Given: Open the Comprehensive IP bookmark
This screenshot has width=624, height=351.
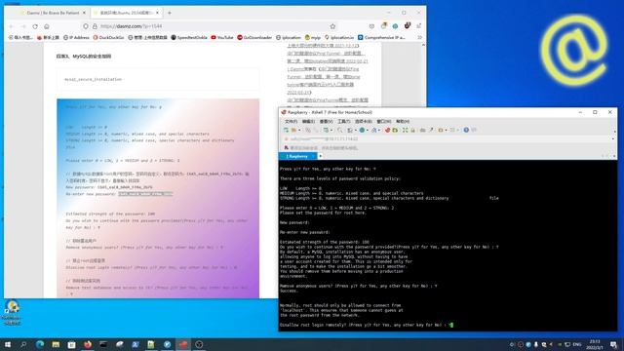Looking at the screenshot, I should click(381, 37).
